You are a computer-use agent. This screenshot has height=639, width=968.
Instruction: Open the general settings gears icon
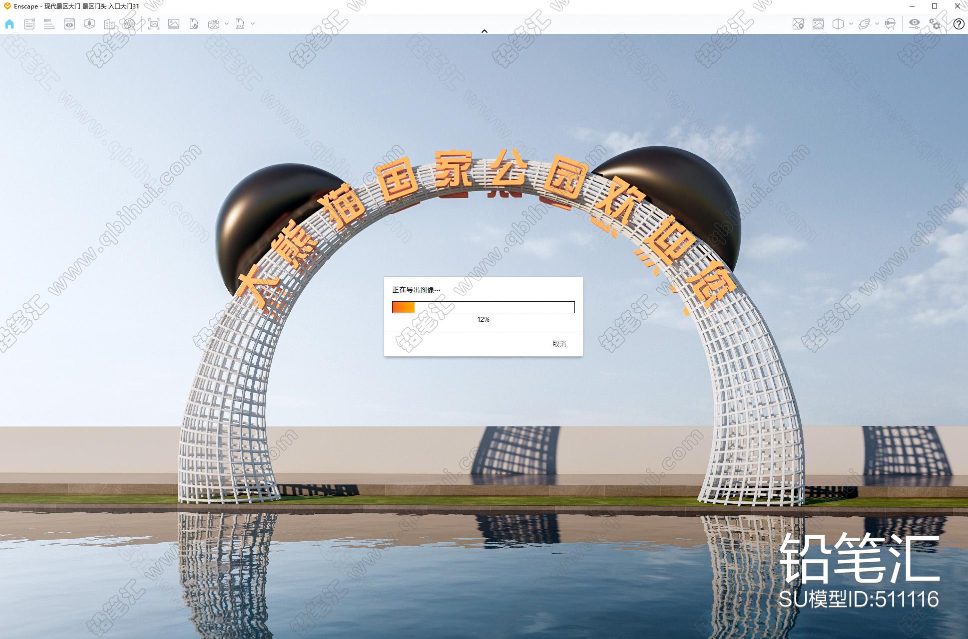click(935, 24)
